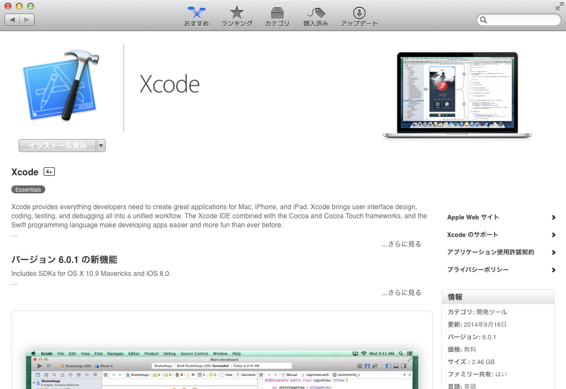The image size is (566, 389).
Task: Close the window with the red button
Action: tap(7, 6)
